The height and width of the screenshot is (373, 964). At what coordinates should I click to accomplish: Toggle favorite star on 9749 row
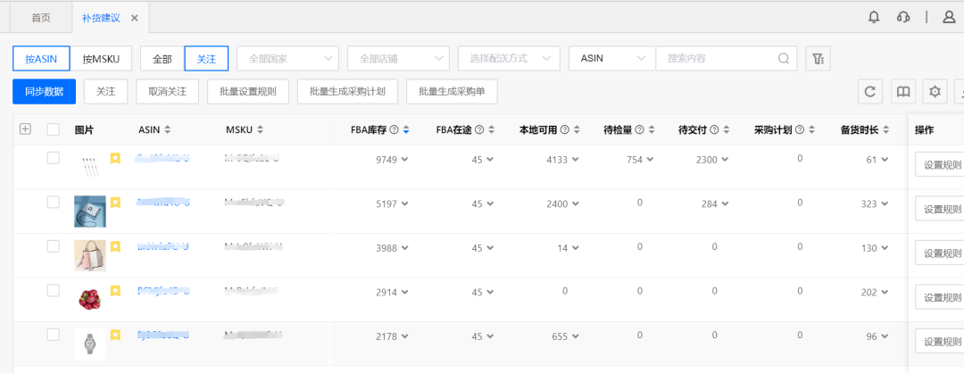click(x=115, y=158)
